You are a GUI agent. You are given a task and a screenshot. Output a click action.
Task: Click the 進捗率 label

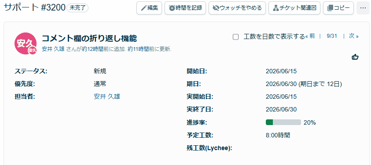[197, 122]
